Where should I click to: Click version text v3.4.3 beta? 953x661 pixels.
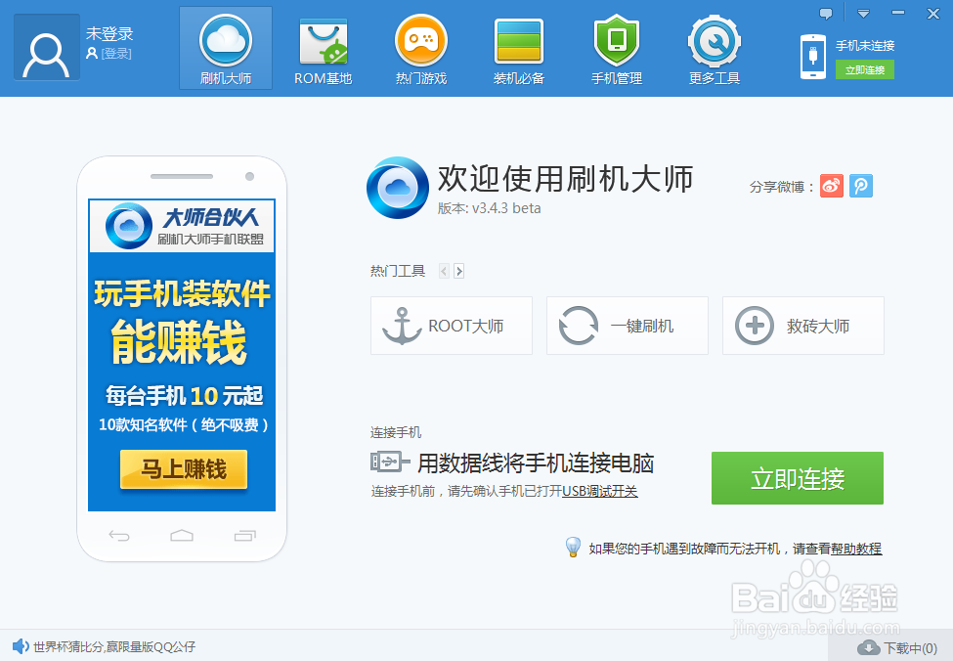pyautogui.click(x=490, y=208)
